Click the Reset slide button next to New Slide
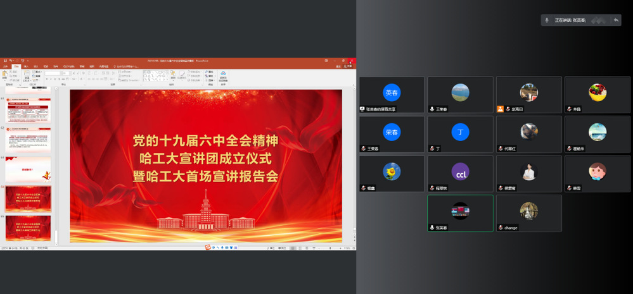The width and height of the screenshot is (633, 294). 37,76
